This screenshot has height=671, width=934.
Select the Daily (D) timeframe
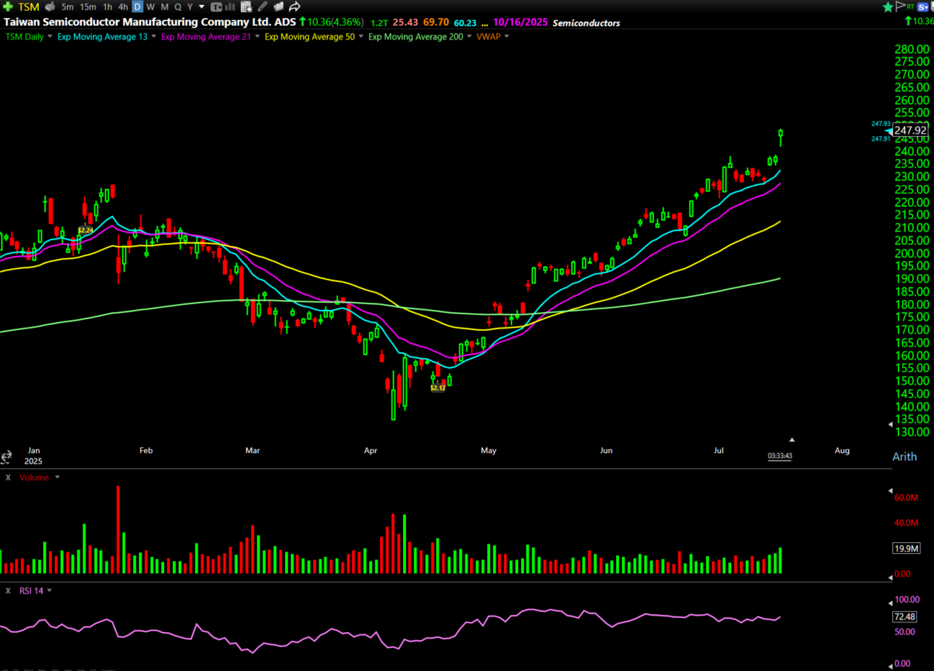tap(137, 6)
